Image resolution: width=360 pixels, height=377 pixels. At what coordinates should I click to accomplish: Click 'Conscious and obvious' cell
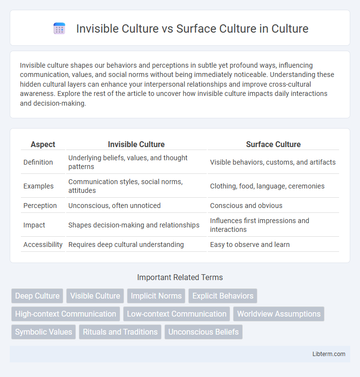pyautogui.click(x=273, y=206)
